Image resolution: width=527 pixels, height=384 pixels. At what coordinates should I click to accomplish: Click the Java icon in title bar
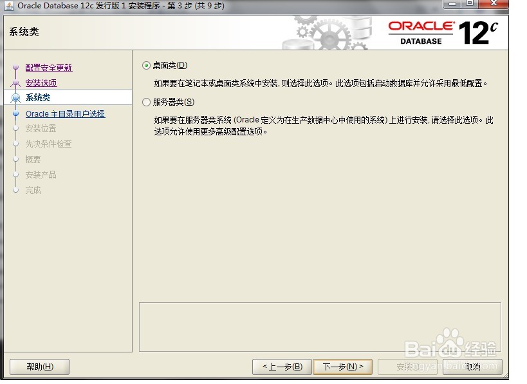pyautogui.click(x=9, y=6)
